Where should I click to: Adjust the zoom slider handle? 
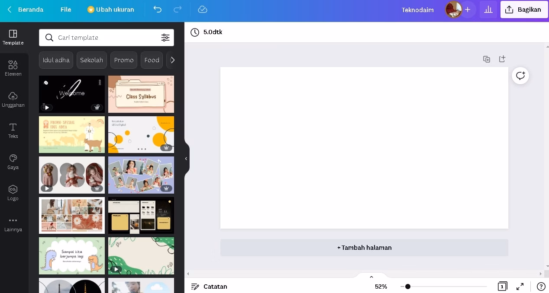pos(408,287)
